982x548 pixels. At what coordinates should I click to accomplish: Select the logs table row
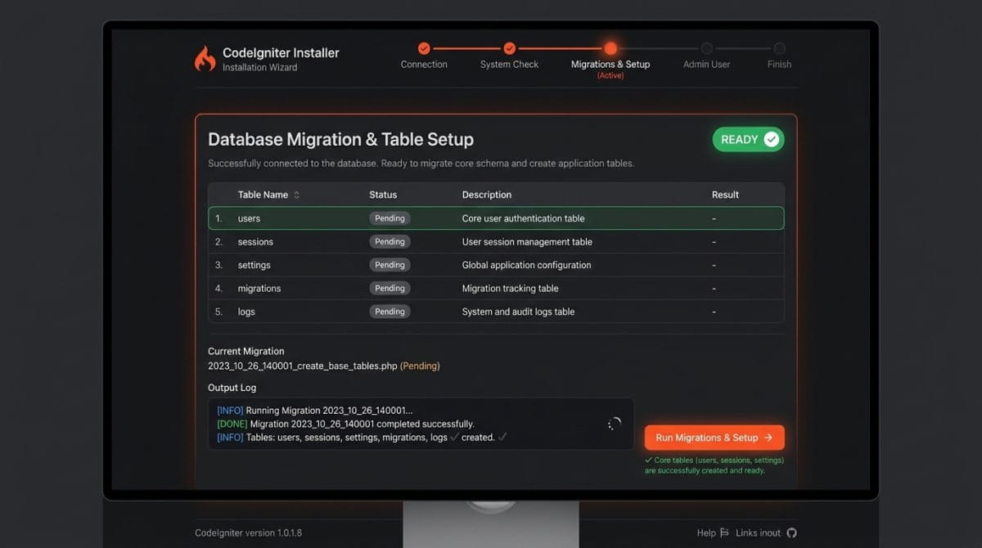(496, 312)
